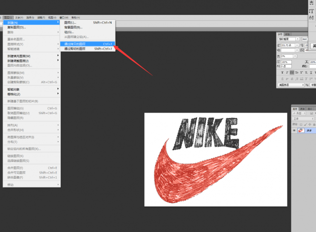Toggle Small Caps (Tr) text style
This screenshot has width=316, height=232.
coord(297,73)
